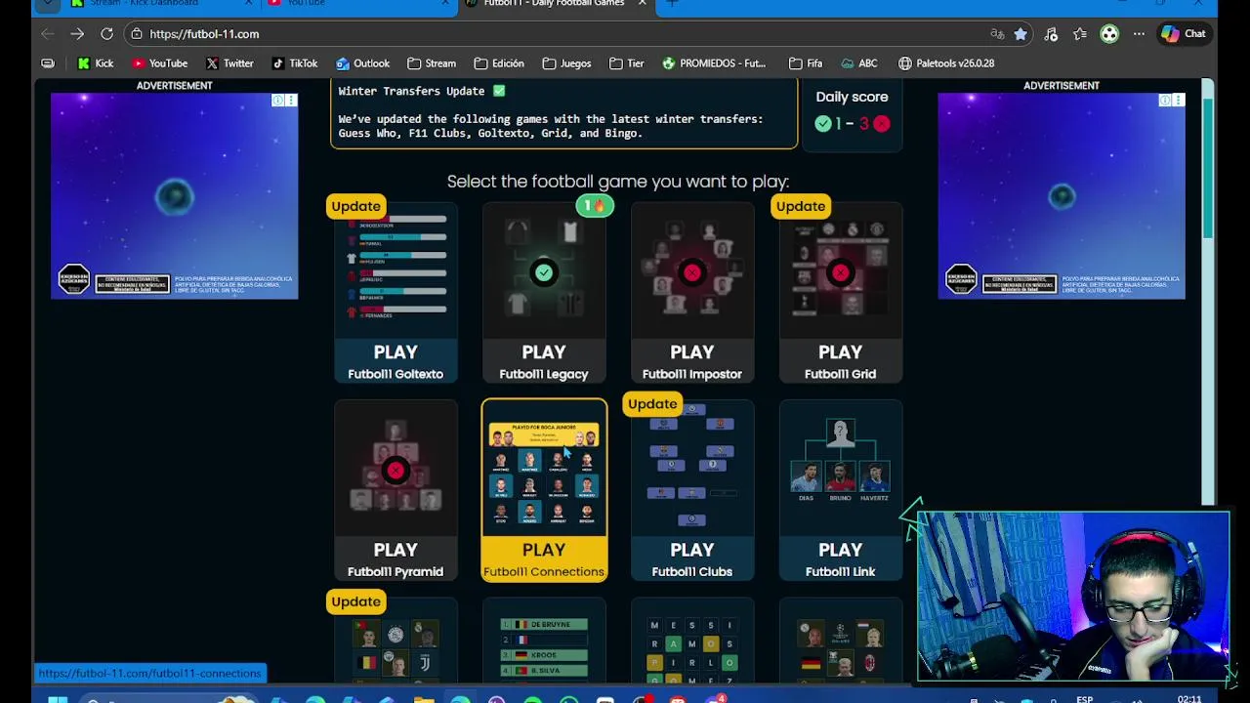Viewport: 1250px width, 703px height.
Task: Open the TikTok bookmark
Action: click(x=294, y=63)
